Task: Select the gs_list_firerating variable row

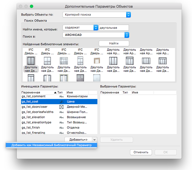Action: coord(59,132)
